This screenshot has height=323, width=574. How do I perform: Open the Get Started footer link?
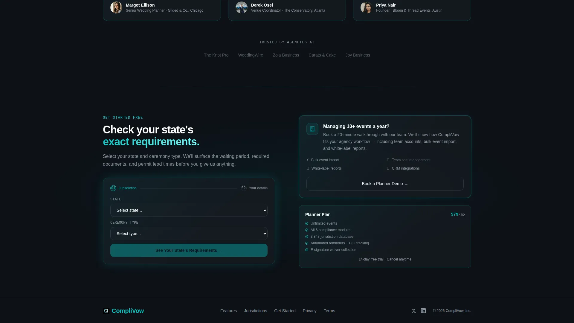[x=285, y=311]
